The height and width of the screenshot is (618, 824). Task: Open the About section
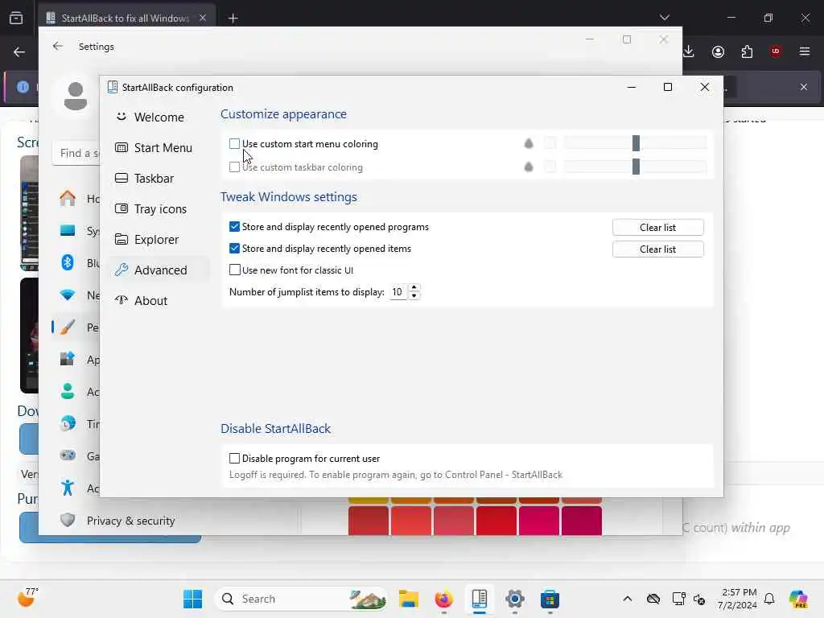coord(159,300)
